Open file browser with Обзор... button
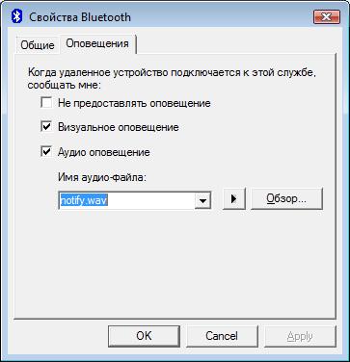The height and width of the screenshot is (362, 350). point(286,199)
